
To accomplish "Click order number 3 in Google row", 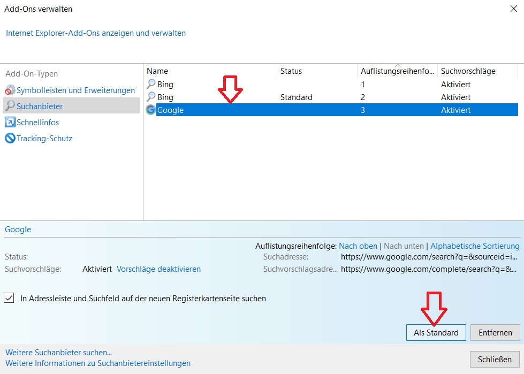I will pos(362,110).
